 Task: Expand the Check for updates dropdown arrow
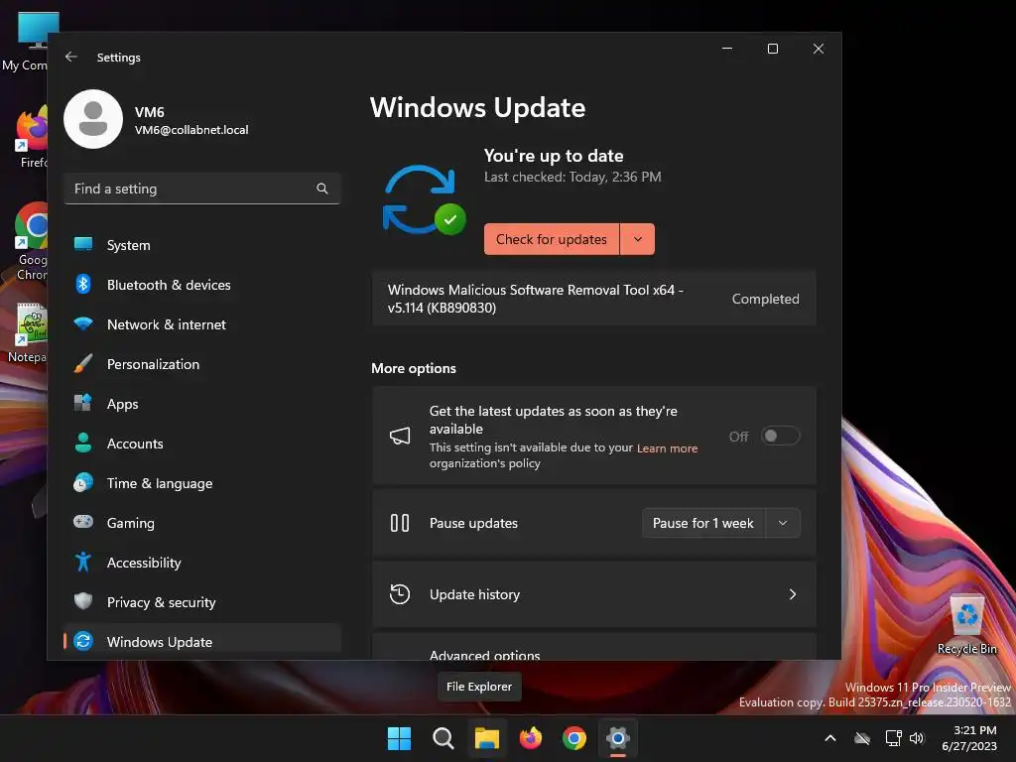click(x=638, y=239)
